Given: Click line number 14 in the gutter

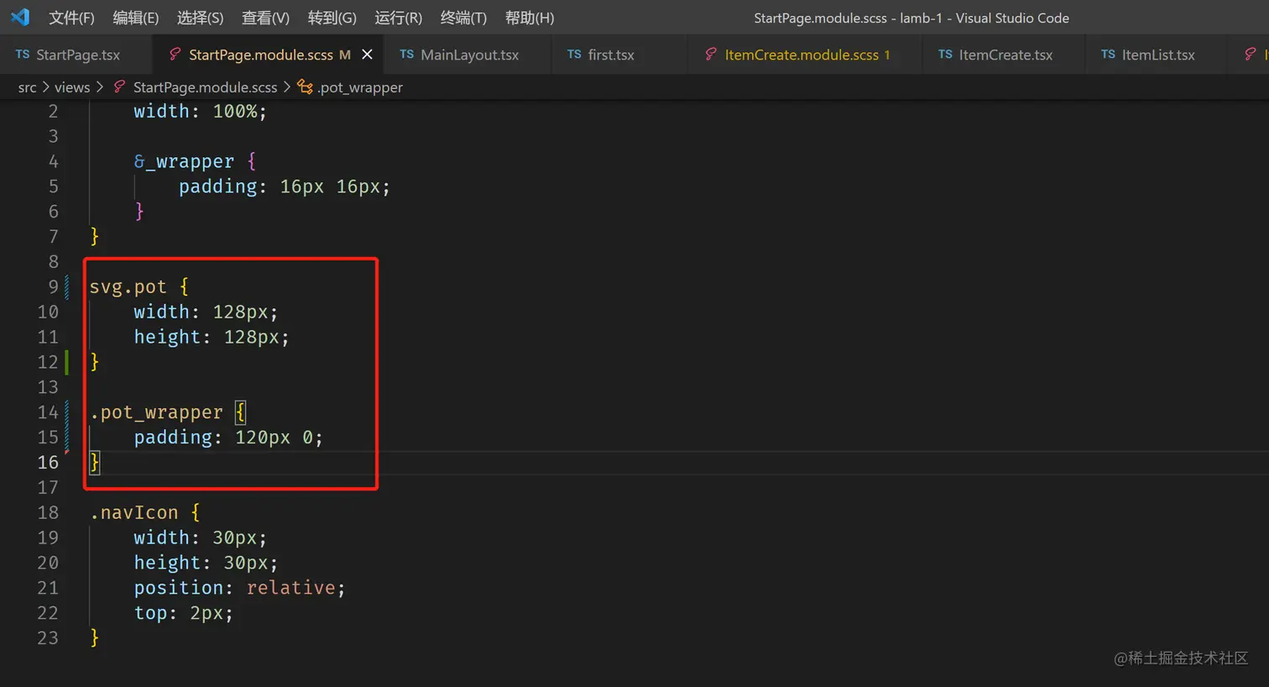Looking at the screenshot, I should tap(48, 412).
